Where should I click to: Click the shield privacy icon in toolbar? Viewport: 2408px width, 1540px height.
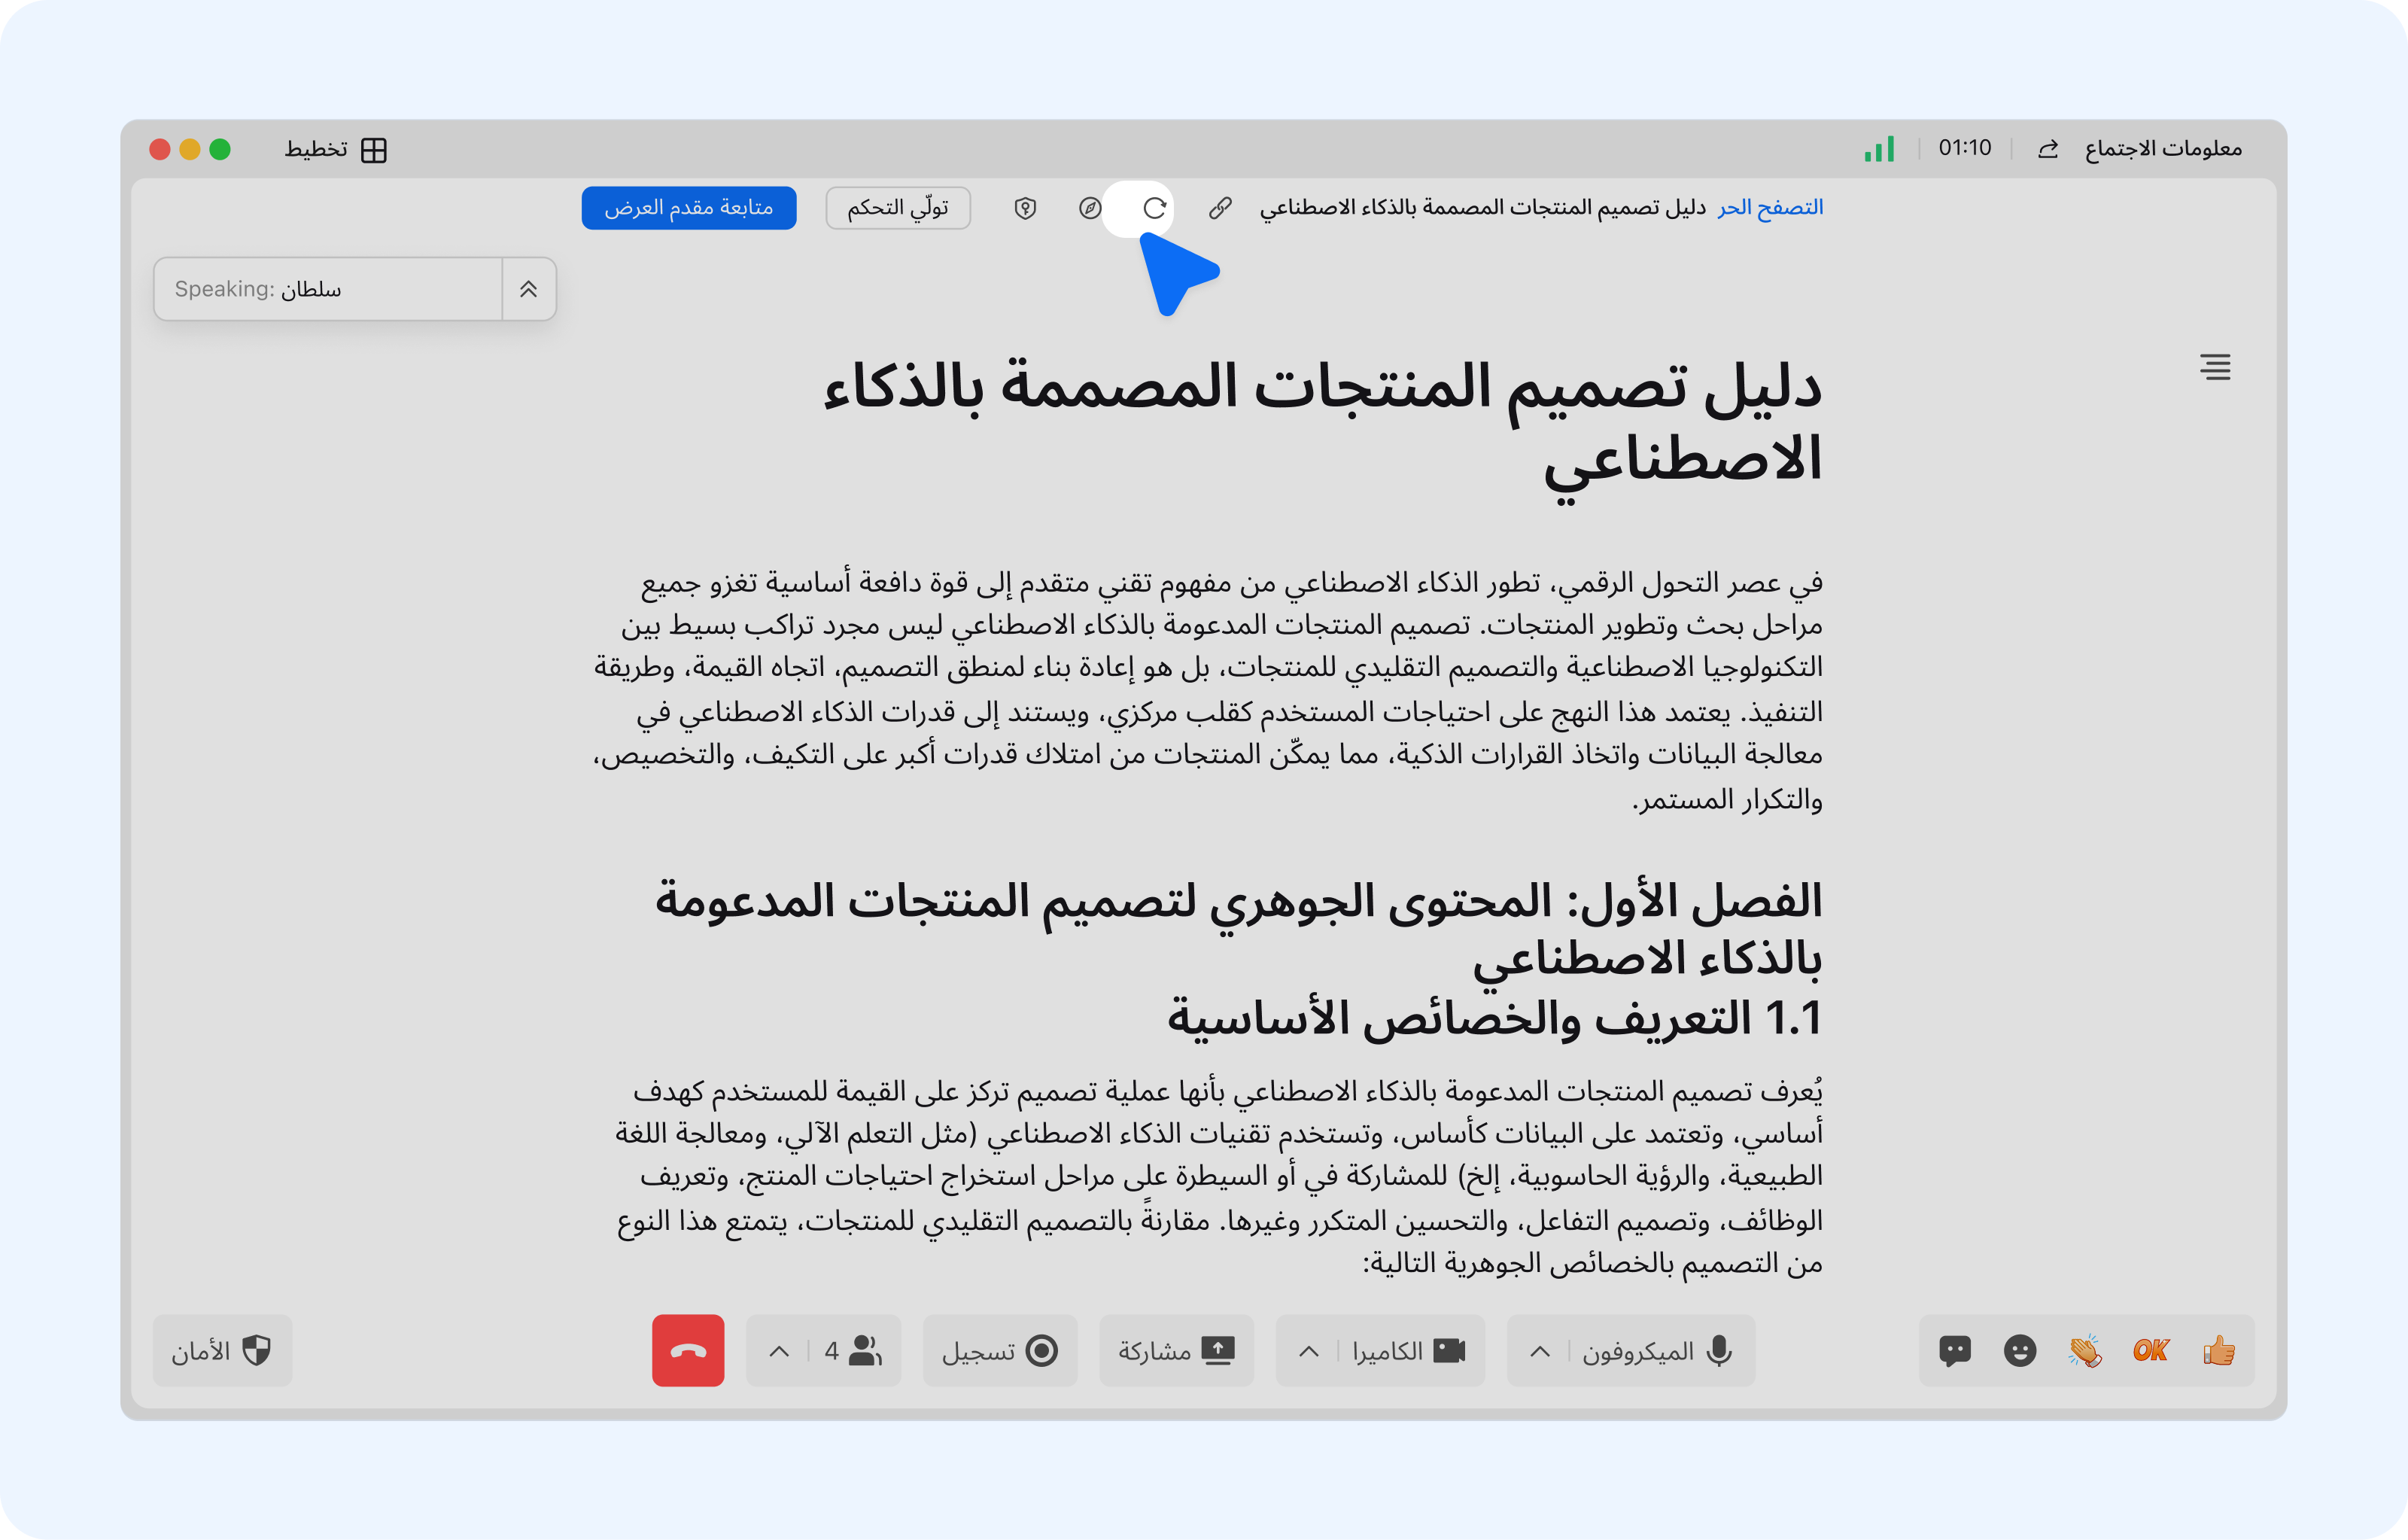1025,208
